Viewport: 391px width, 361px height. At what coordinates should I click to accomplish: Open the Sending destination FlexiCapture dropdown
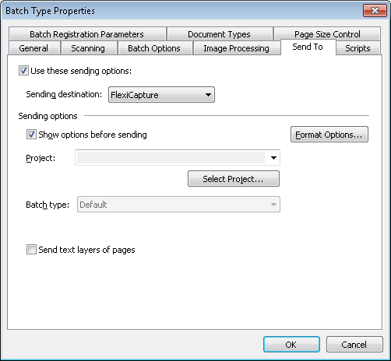click(x=161, y=95)
